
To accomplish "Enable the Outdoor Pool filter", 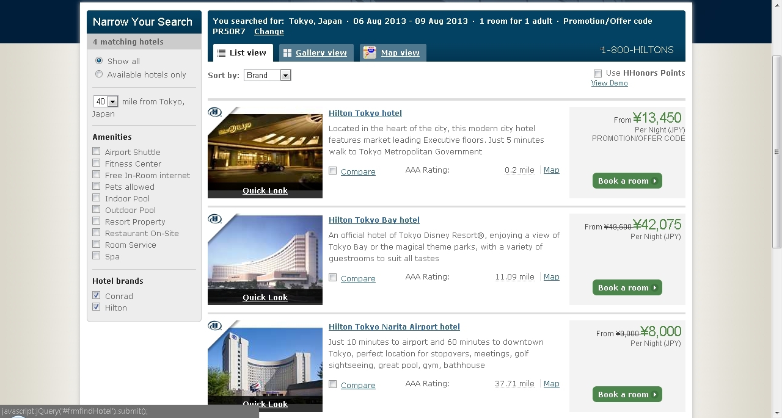I will click(x=97, y=209).
